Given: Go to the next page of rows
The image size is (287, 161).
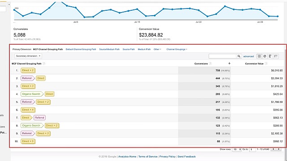Looking at the screenshot, I should point(279,149).
